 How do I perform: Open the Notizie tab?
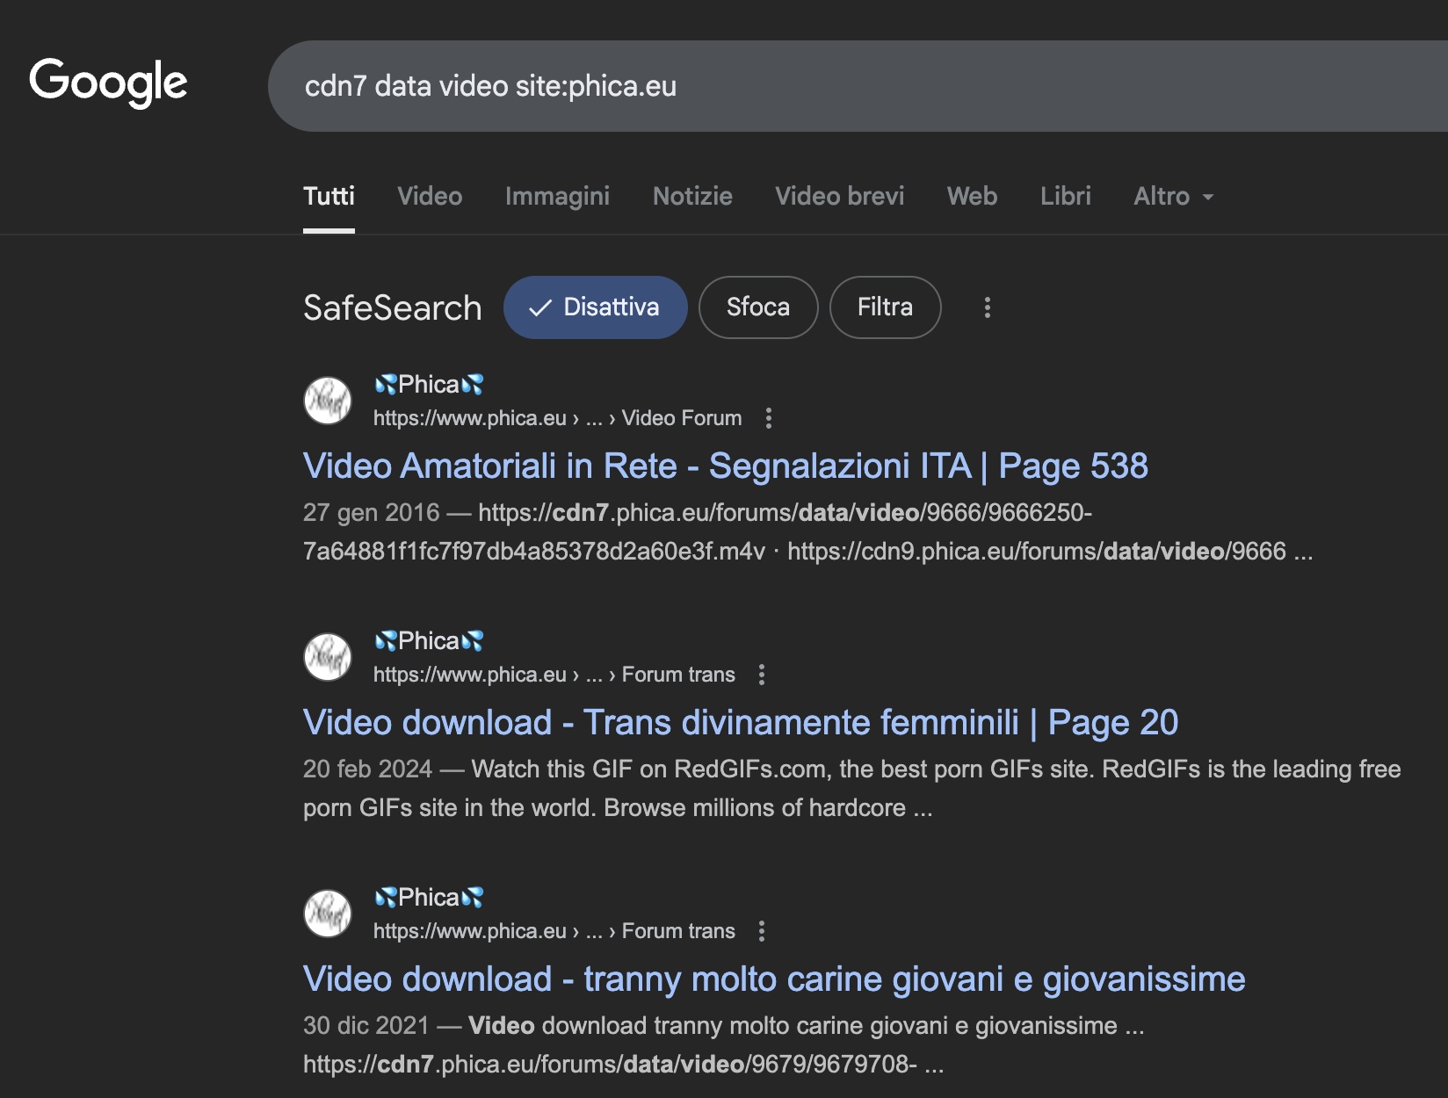[692, 196]
